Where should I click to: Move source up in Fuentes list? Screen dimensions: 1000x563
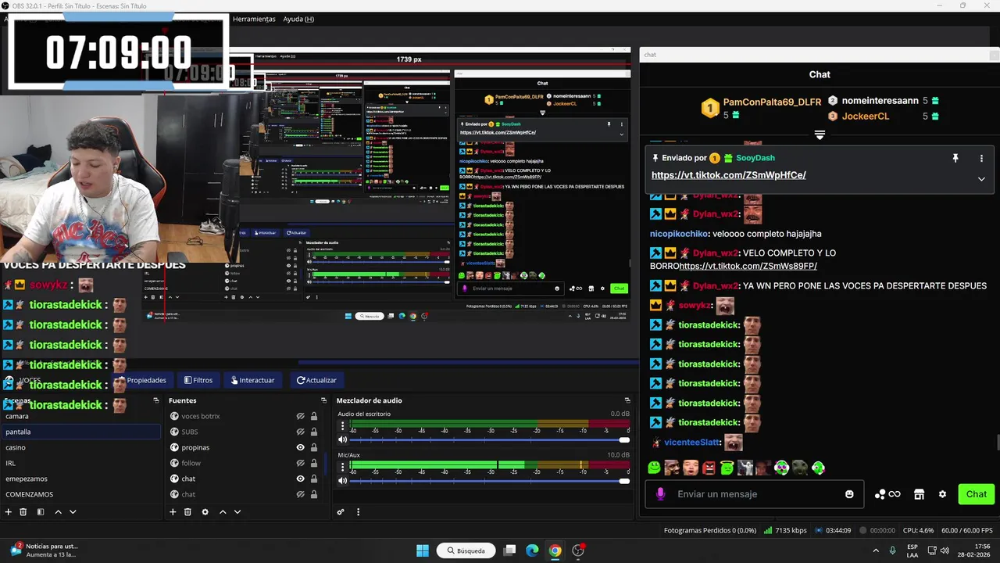coord(223,512)
